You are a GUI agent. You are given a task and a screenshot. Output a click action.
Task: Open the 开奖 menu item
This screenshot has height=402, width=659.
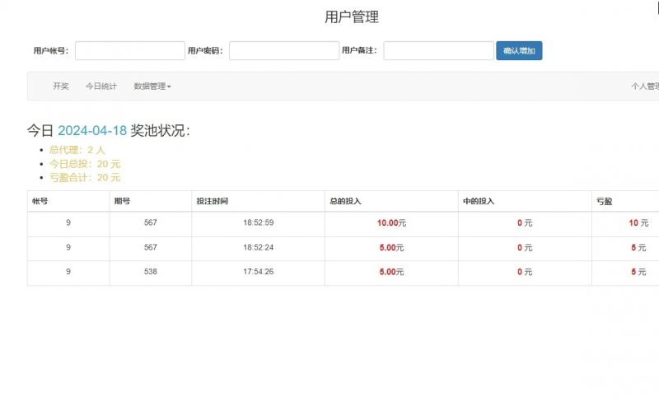click(x=61, y=86)
